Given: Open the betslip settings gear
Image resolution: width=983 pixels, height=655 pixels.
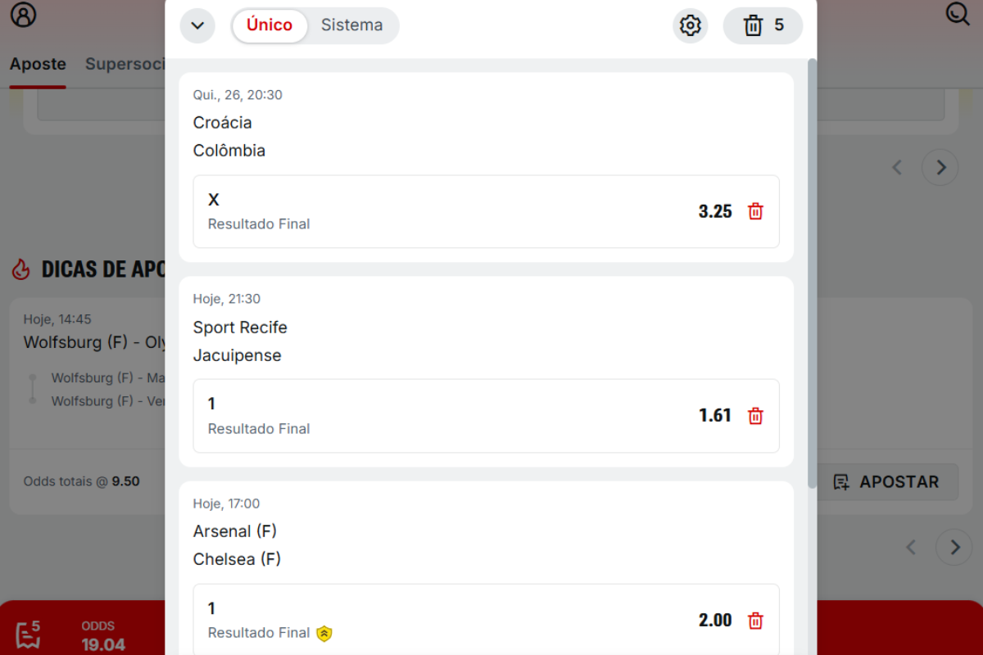Looking at the screenshot, I should (690, 25).
